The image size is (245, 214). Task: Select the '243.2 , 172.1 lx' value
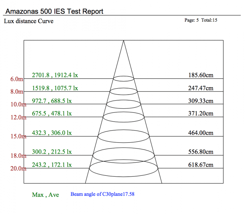pos(52,165)
